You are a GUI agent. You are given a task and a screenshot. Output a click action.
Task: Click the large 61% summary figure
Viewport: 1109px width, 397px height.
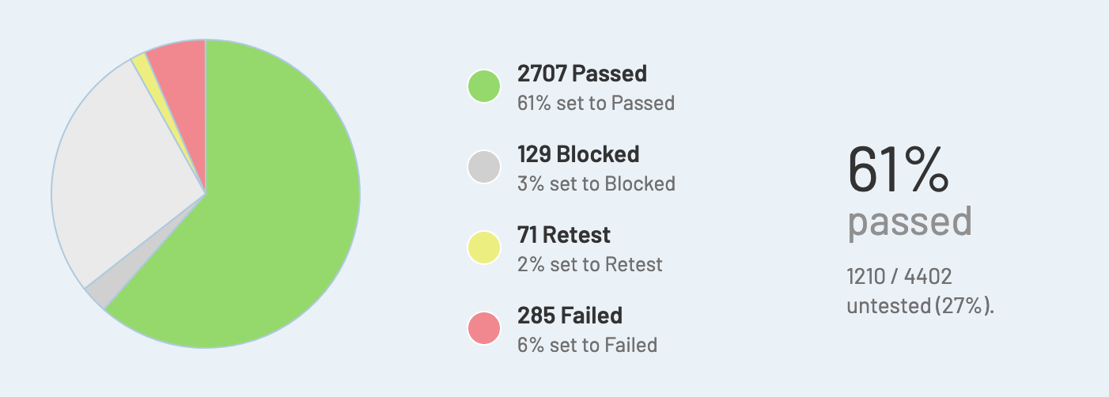897,170
